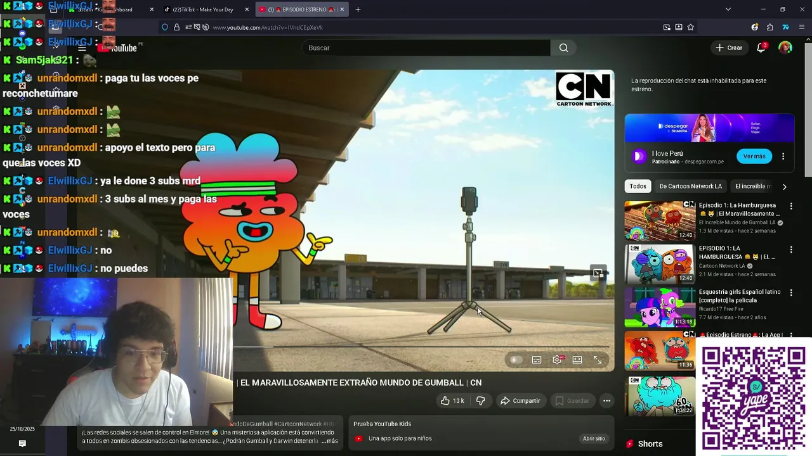The height and width of the screenshot is (456, 812).
Task: Save the video with Guardar
Action: (572, 401)
